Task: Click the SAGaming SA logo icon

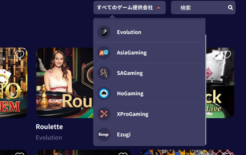Action: pos(104,73)
